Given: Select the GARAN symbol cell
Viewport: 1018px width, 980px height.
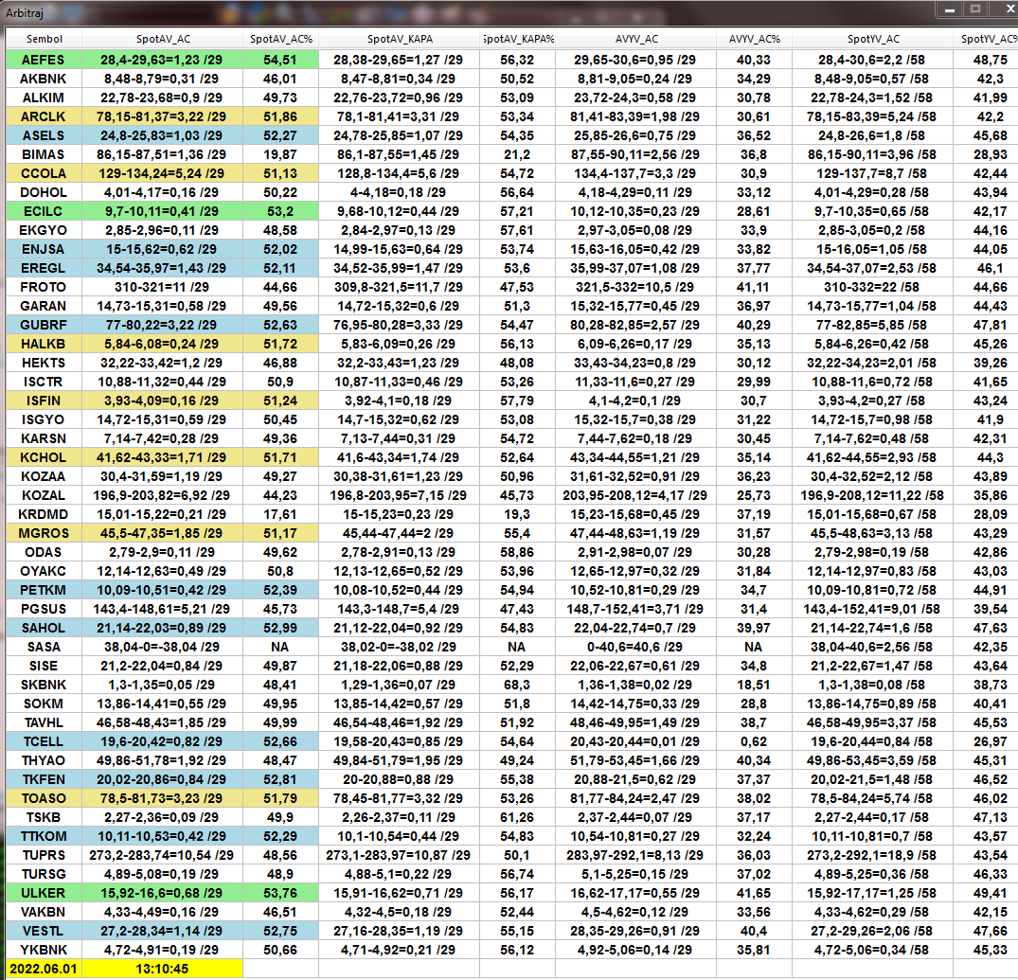Looking at the screenshot, I should pos(44,306).
